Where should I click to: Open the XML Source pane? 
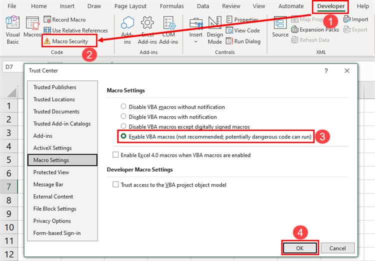(280, 27)
